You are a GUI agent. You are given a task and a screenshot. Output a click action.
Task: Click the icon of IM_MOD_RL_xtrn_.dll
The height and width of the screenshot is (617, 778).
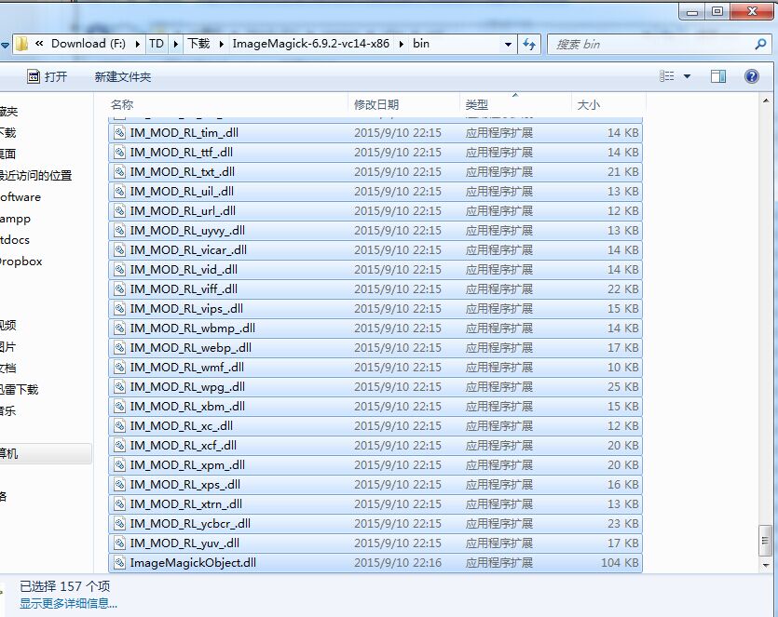click(x=119, y=504)
